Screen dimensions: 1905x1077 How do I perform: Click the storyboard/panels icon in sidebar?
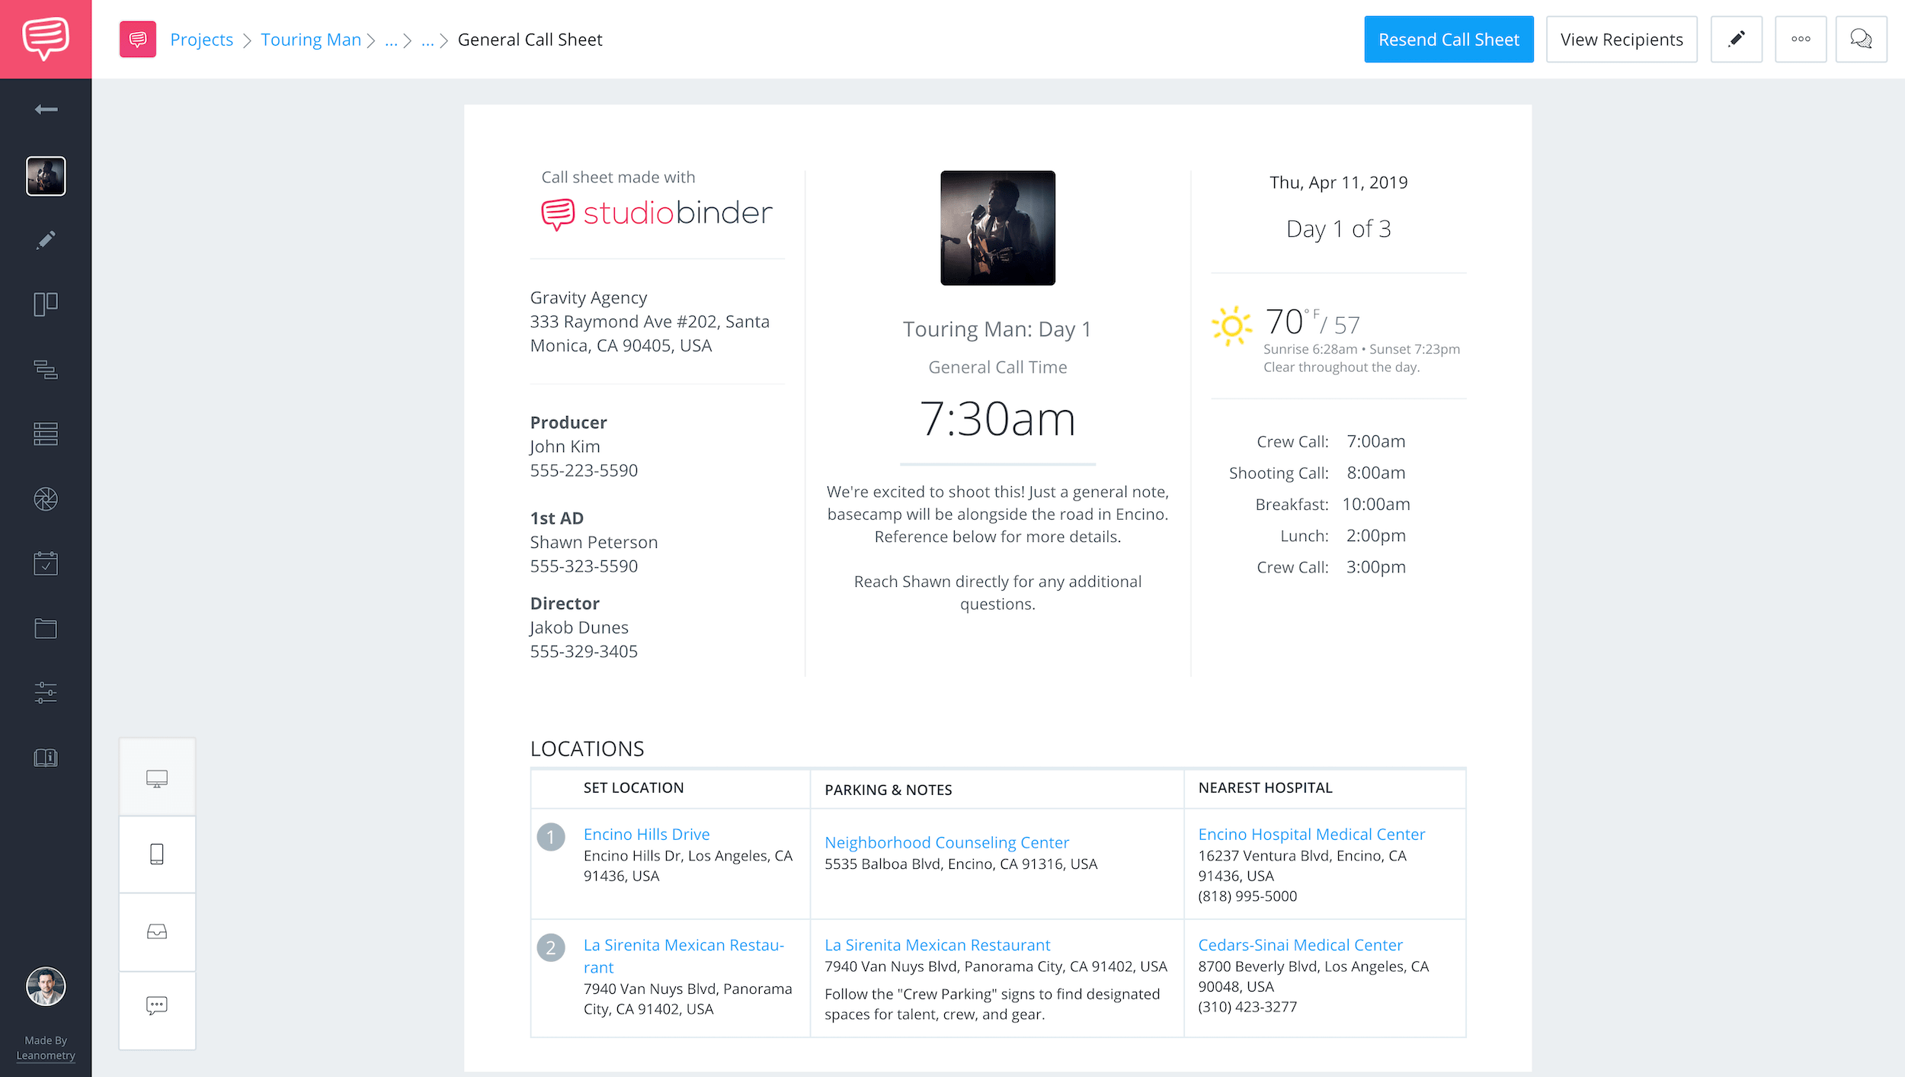pyautogui.click(x=44, y=303)
